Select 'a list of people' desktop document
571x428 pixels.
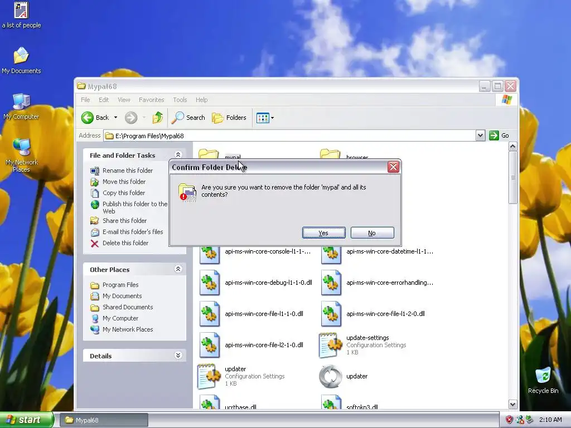(21, 15)
